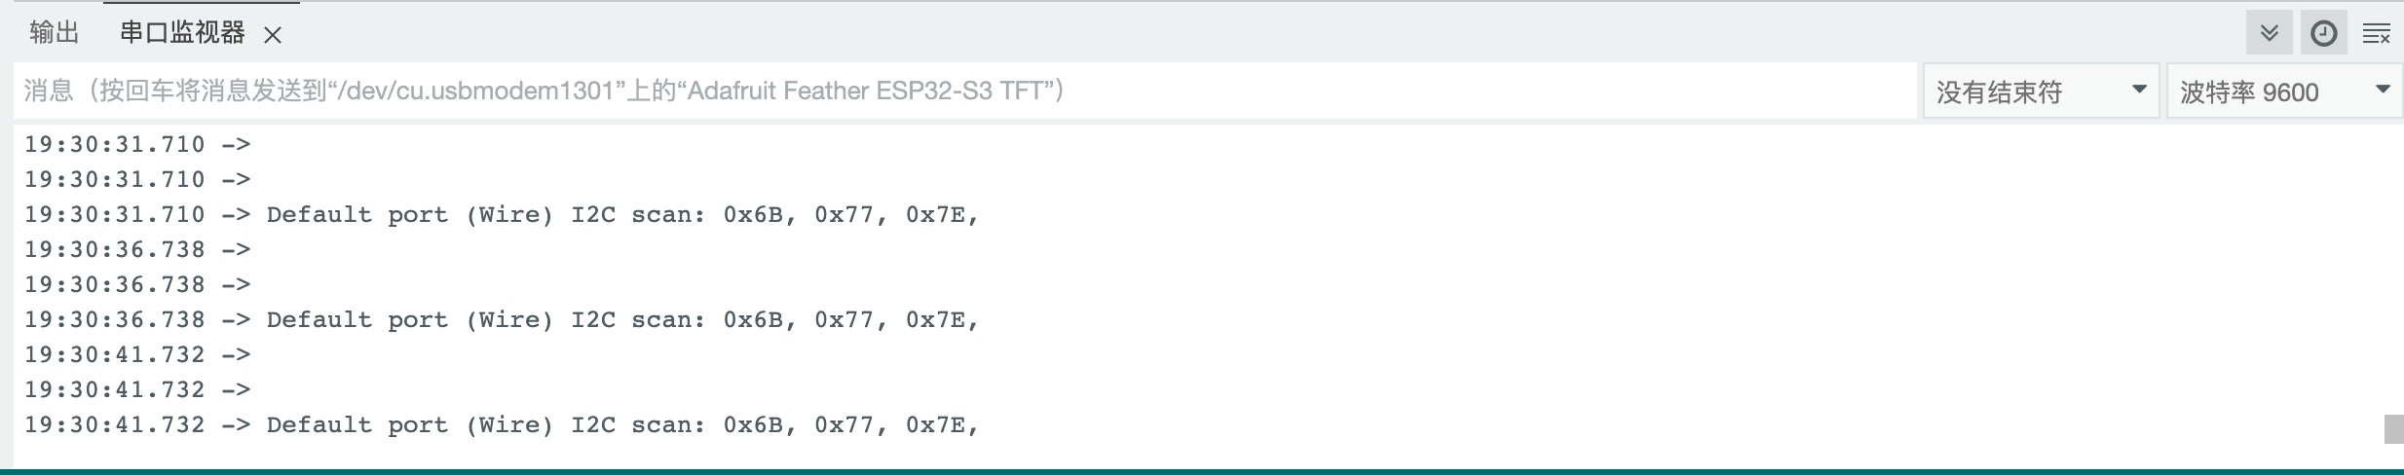The width and height of the screenshot is (2404, 475).
Task: Toggle the autoscroll double-chevron icon
Action: click(2270, 34)
